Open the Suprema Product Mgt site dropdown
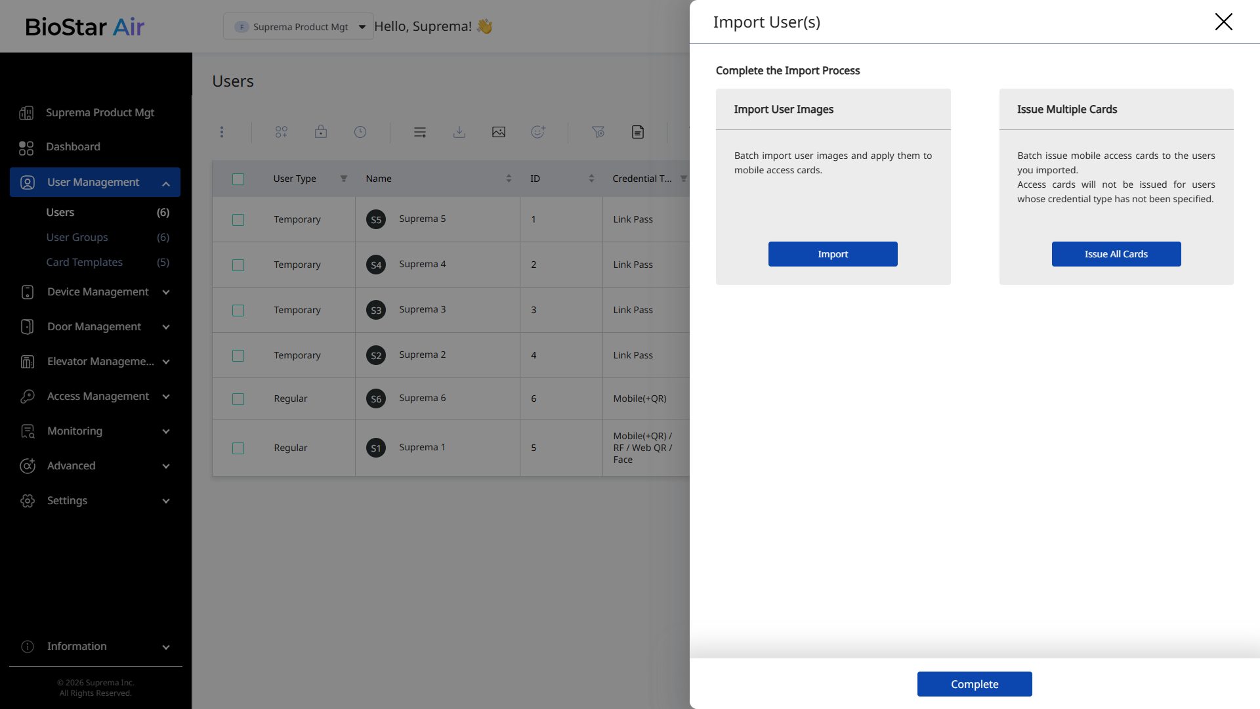The image size is (1260, 709). click(299, 27)
